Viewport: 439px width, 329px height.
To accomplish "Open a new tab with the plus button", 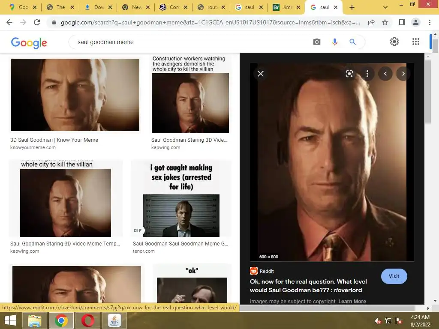I will (x=352, y=7).
